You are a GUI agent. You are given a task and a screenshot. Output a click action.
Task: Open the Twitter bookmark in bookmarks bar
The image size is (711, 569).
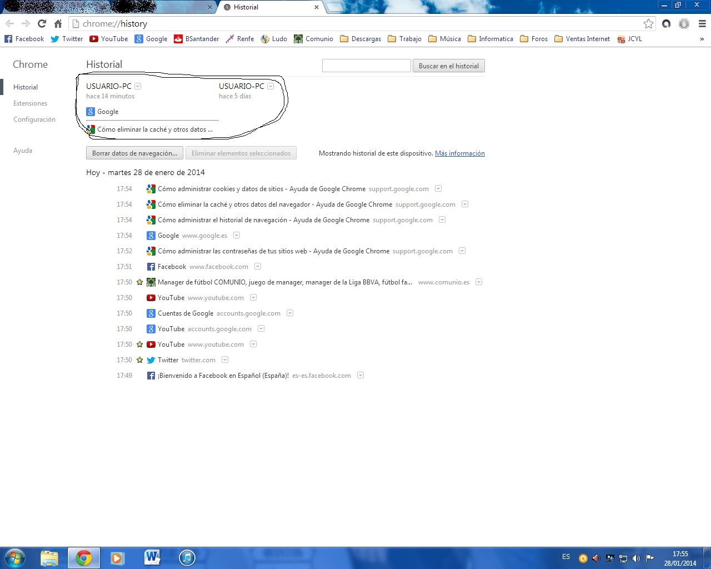(67, 39)
